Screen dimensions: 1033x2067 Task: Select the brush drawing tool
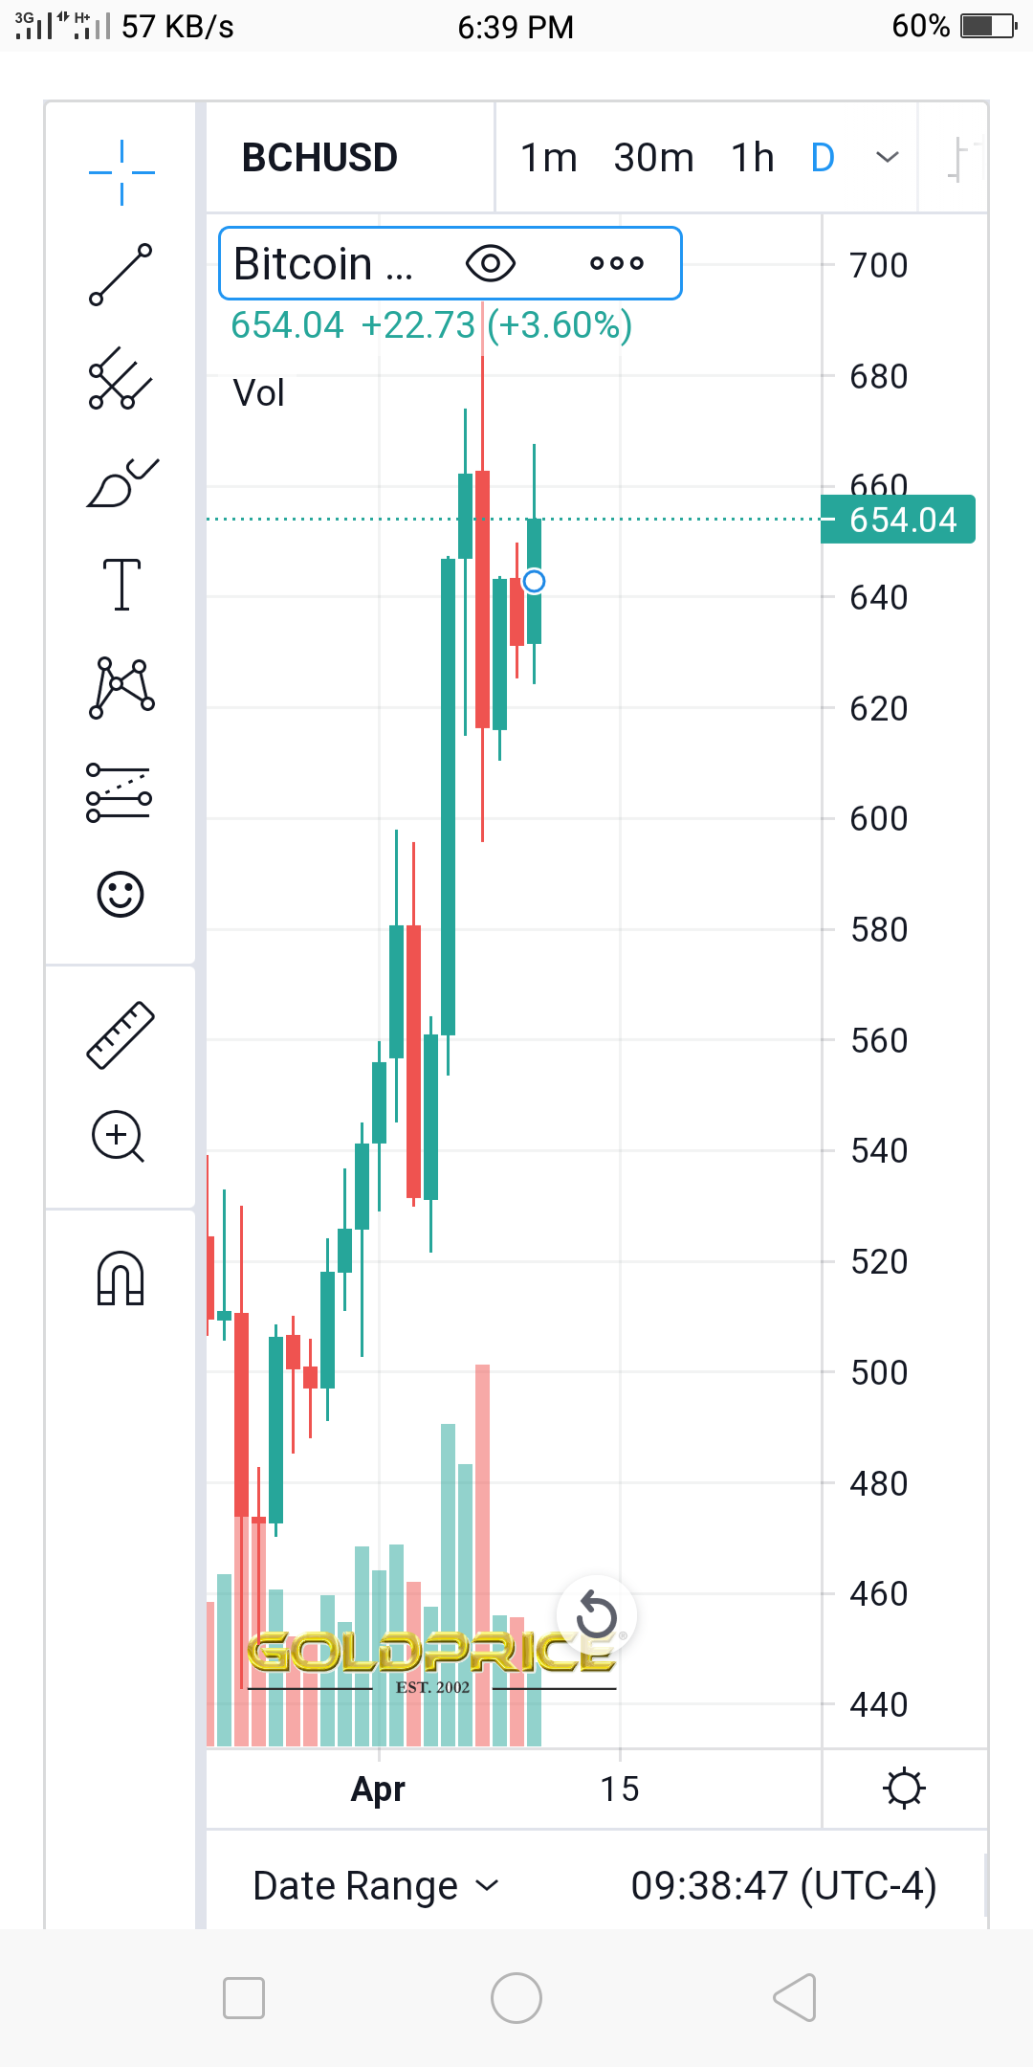122,482
